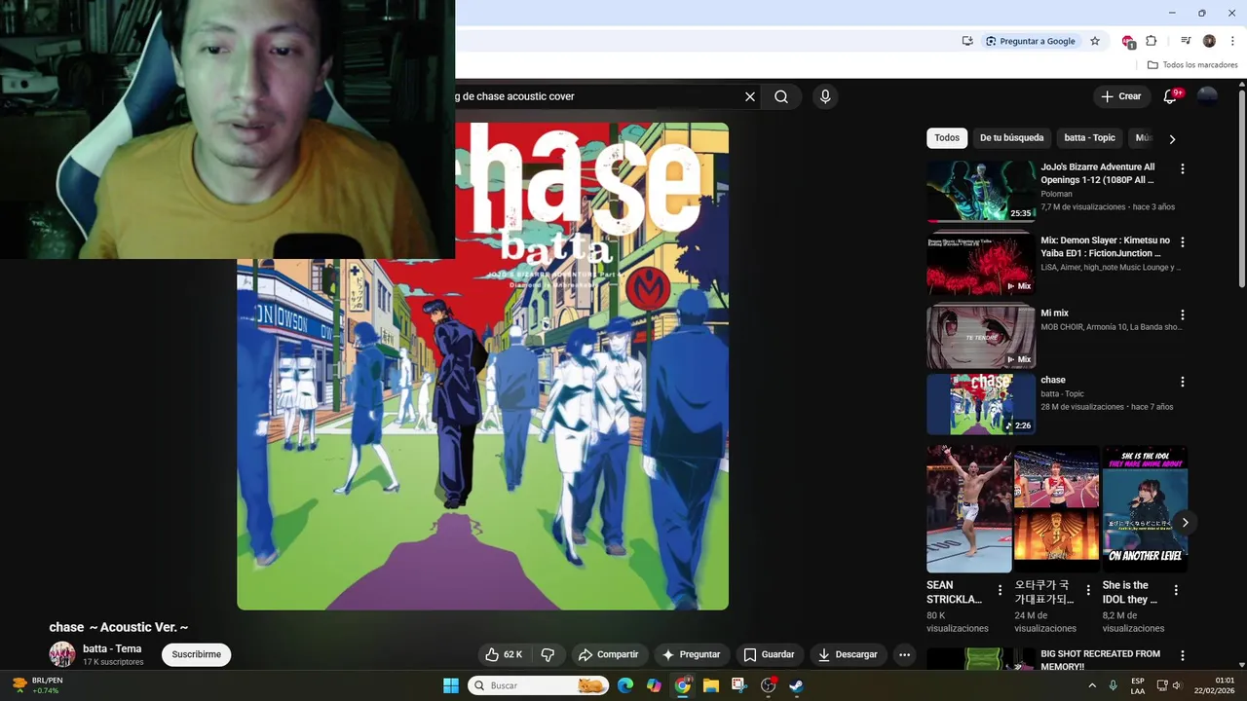The height and width of the screenshot is (701, 1247).
Task: Open the Chrome three-dot menu
Action: tap(1232, 41)
